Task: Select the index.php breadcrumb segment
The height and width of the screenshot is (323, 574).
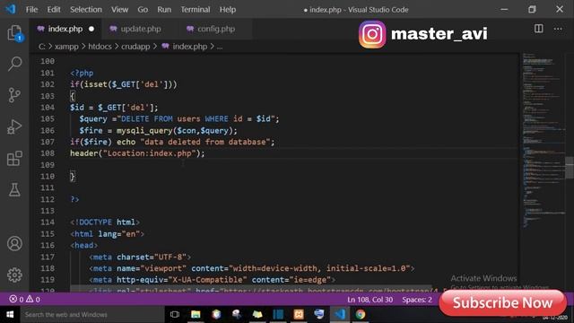Action: click(185, 47)
